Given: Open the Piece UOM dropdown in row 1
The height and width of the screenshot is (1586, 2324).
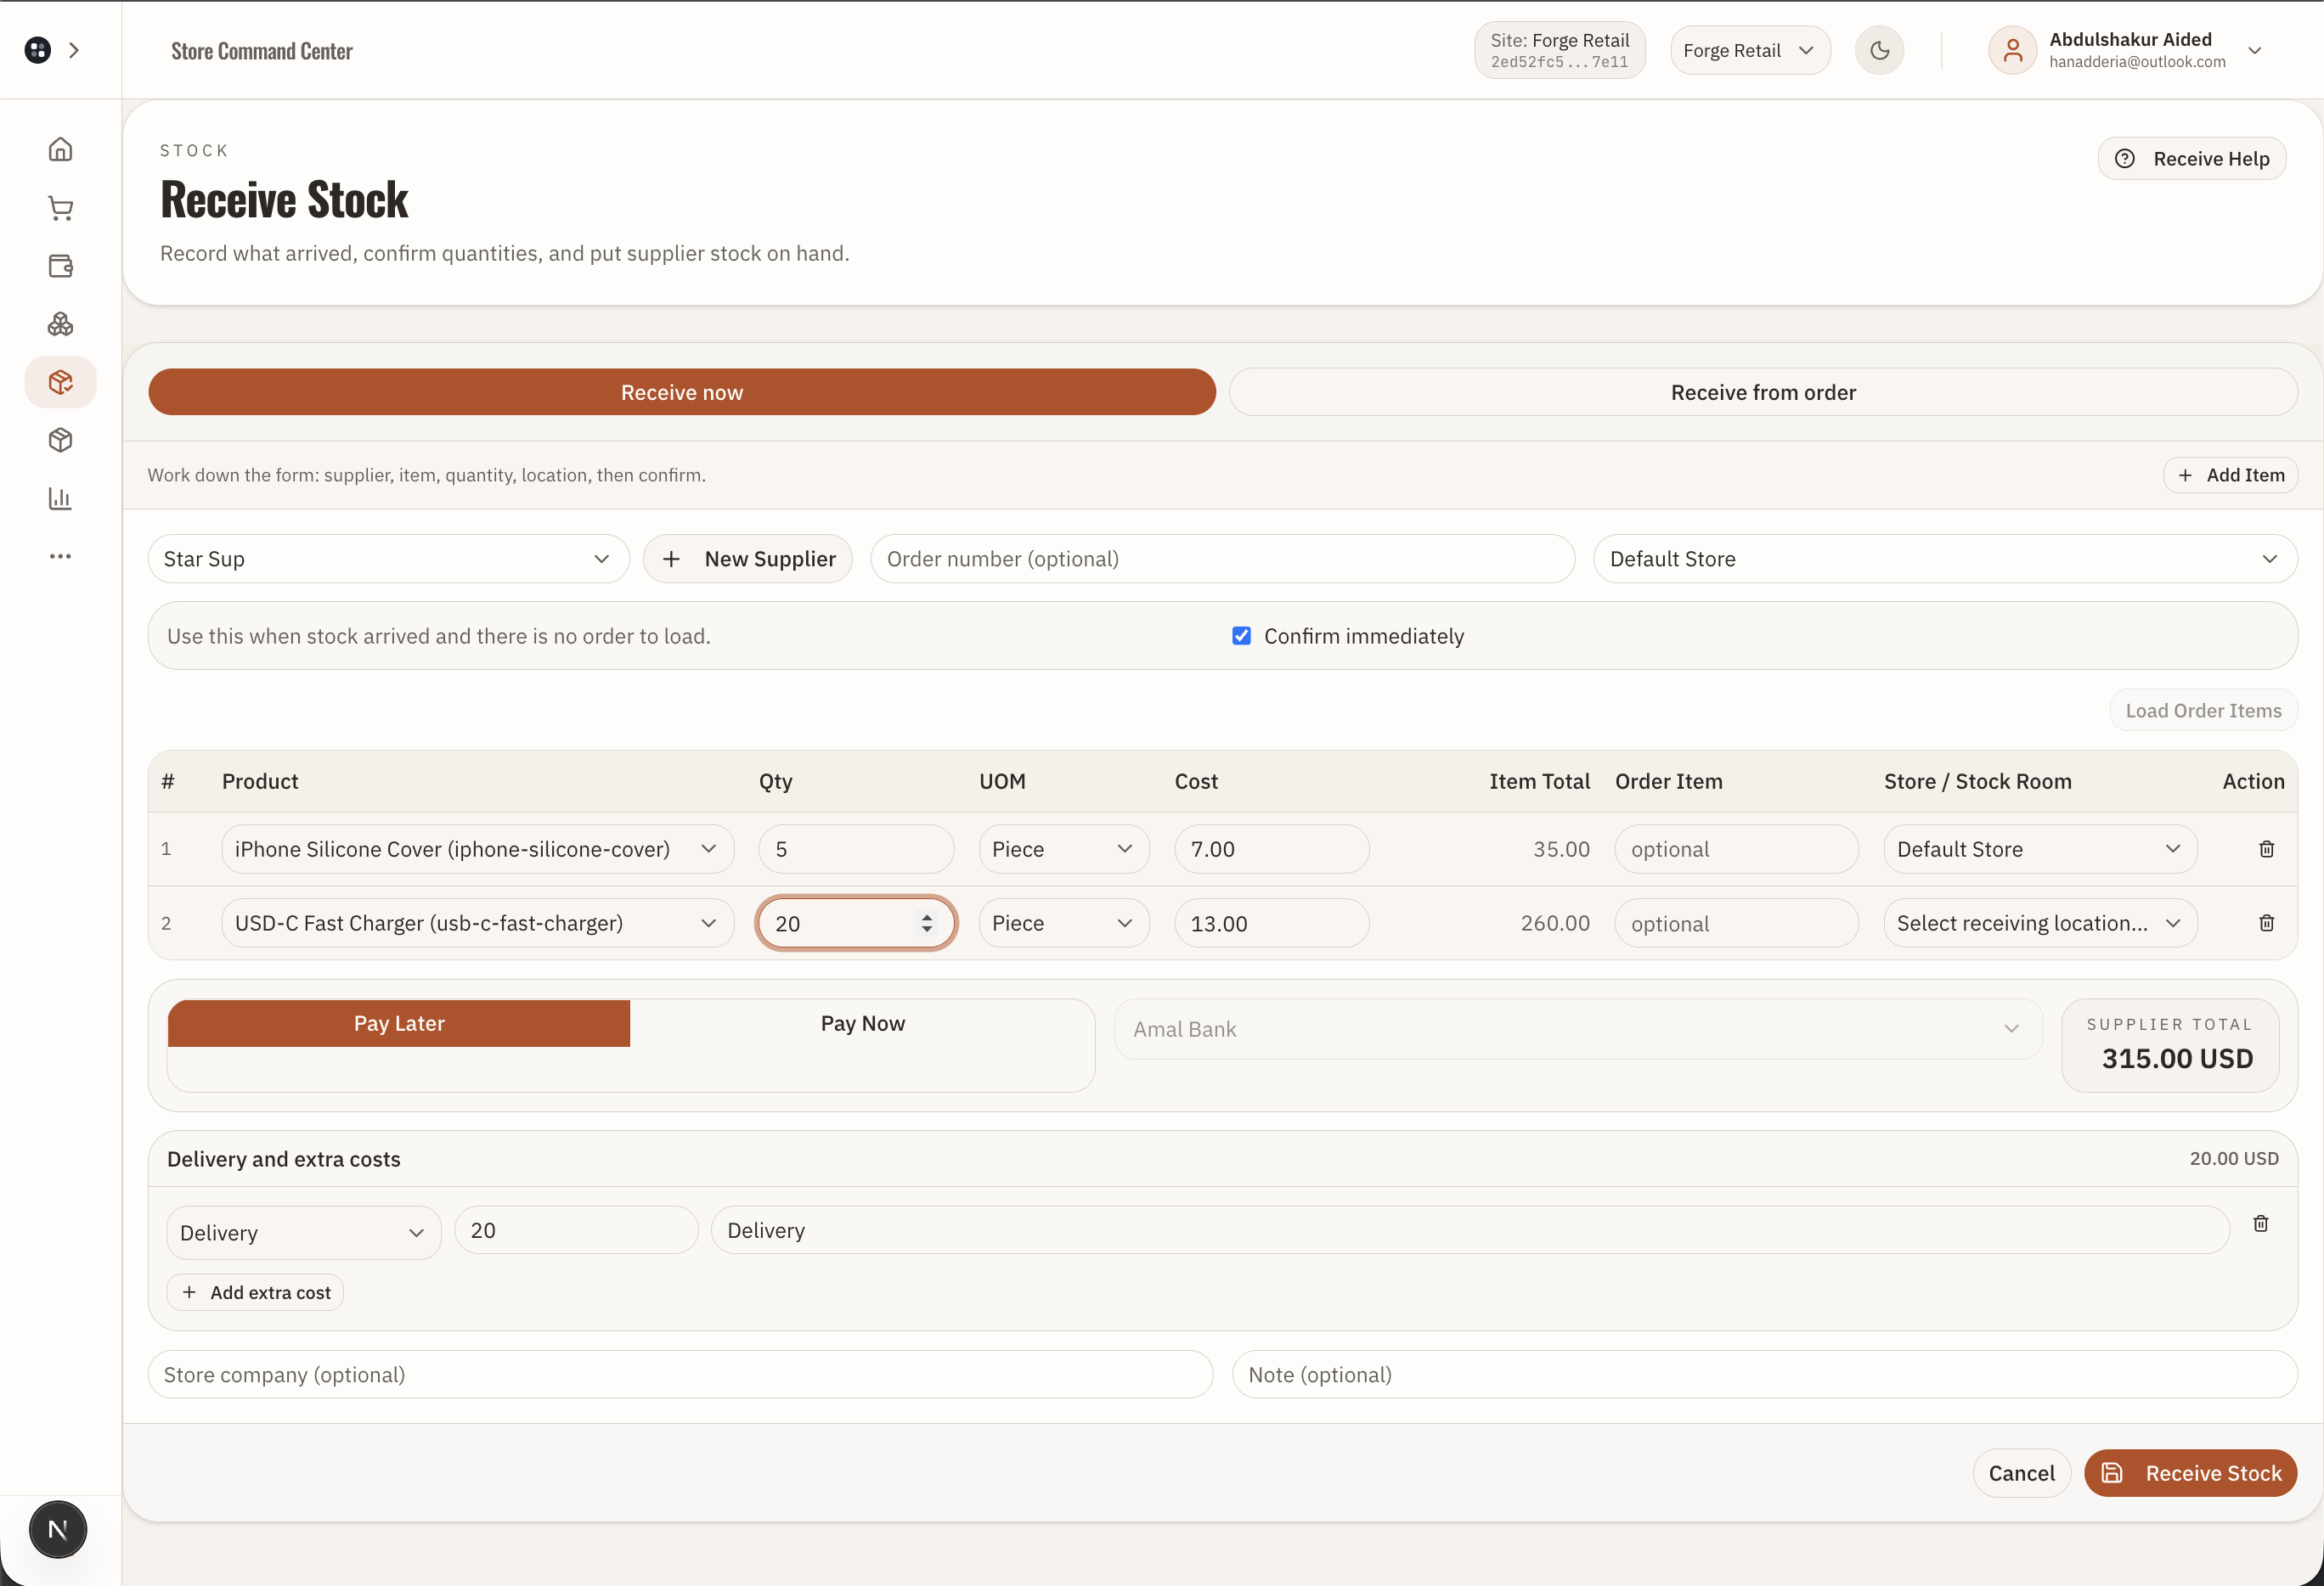Looking at the screenshot, I should coord(1064,848).
